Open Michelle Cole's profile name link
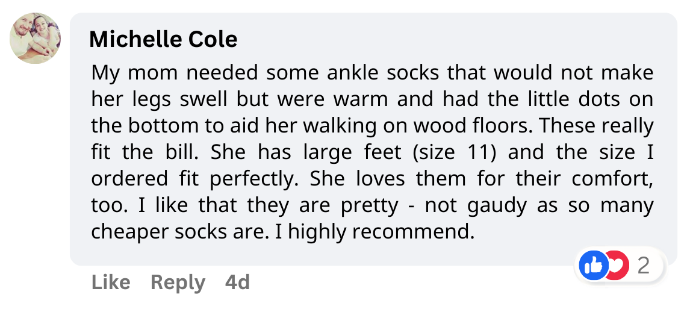This screenshot has width=687, height=318. click(163, 40)
